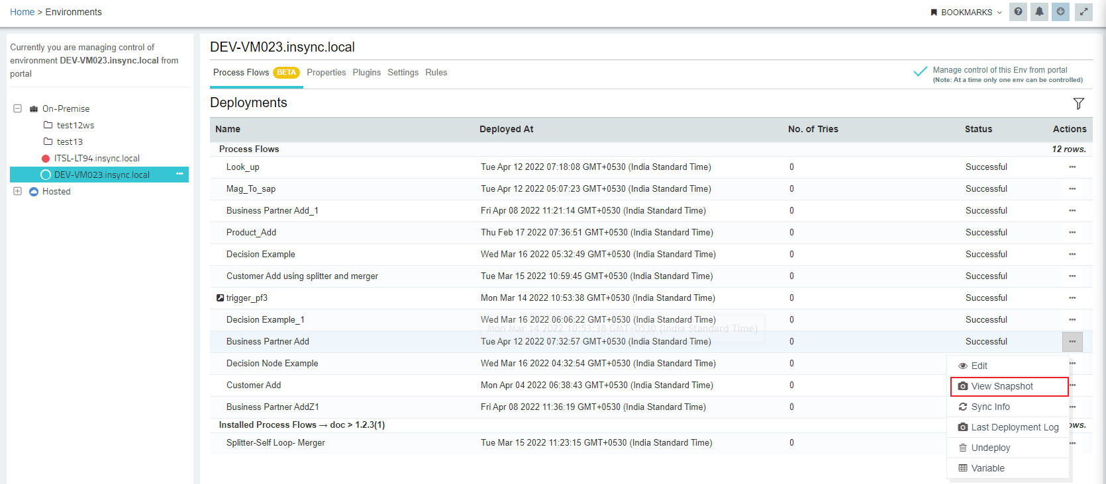Open actions ellipsis for Product_Add row
1106x484 pixels.
(1072, 233)
